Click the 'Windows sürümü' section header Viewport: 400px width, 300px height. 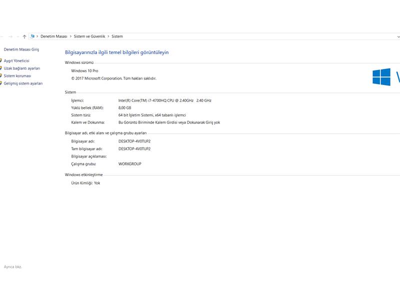pos(79,62)
